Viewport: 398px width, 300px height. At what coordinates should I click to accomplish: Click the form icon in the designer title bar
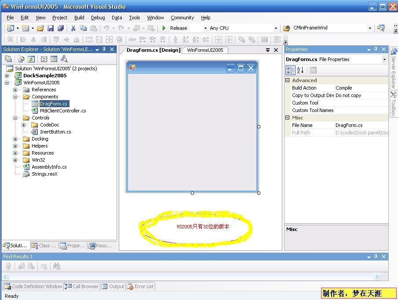pyautogui.click(x=132, y=68)
